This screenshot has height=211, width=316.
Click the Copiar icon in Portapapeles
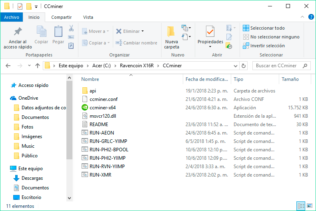point(41,31)
